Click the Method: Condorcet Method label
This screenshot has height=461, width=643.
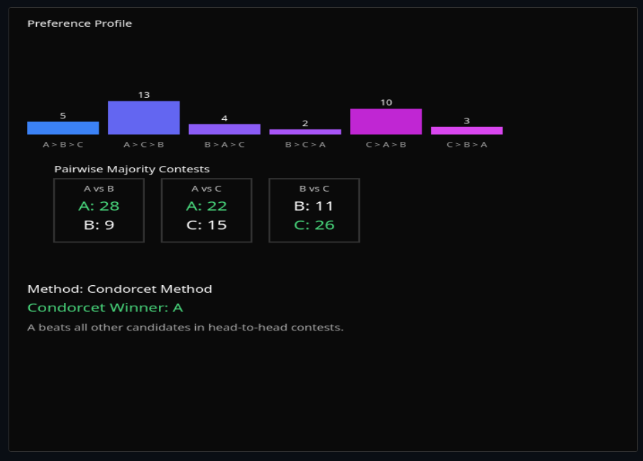(x=119, y=289)
